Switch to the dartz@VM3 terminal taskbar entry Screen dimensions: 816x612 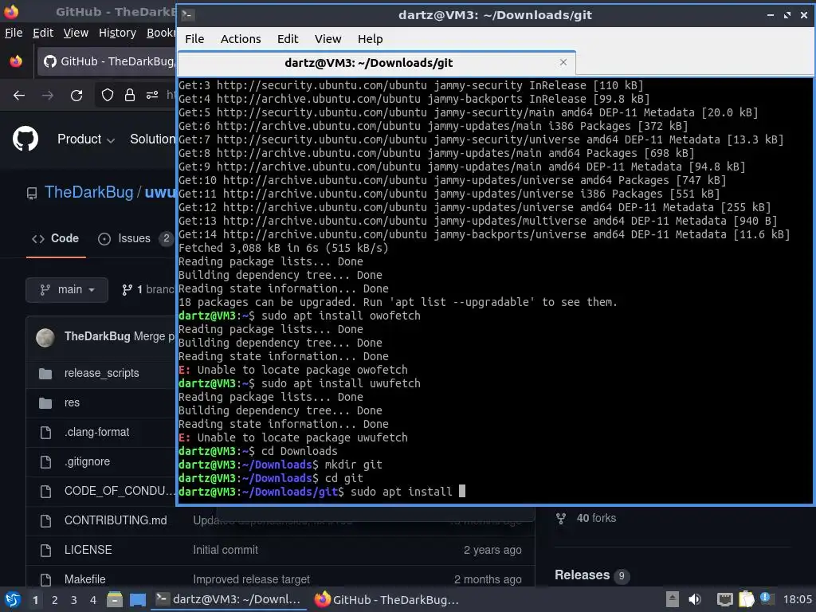tap(229, 599)
